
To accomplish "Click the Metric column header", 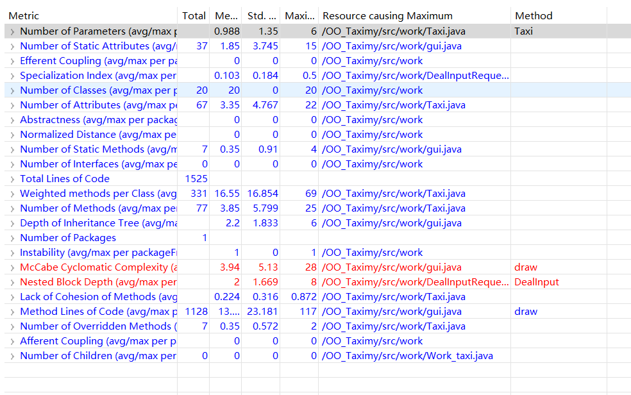I will (x=90, y=15).
